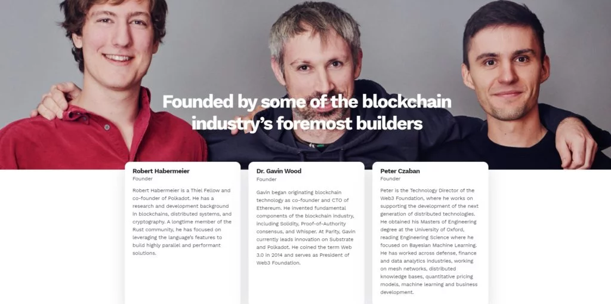Click Founder label under Dr. Gavin Wood

(266, 179)
